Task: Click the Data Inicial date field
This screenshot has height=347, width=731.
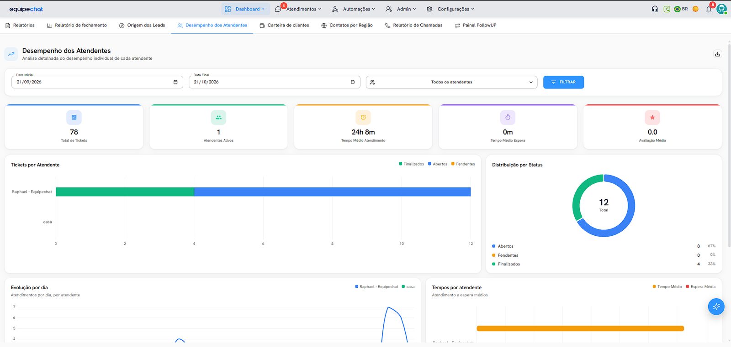Action: 97,82
